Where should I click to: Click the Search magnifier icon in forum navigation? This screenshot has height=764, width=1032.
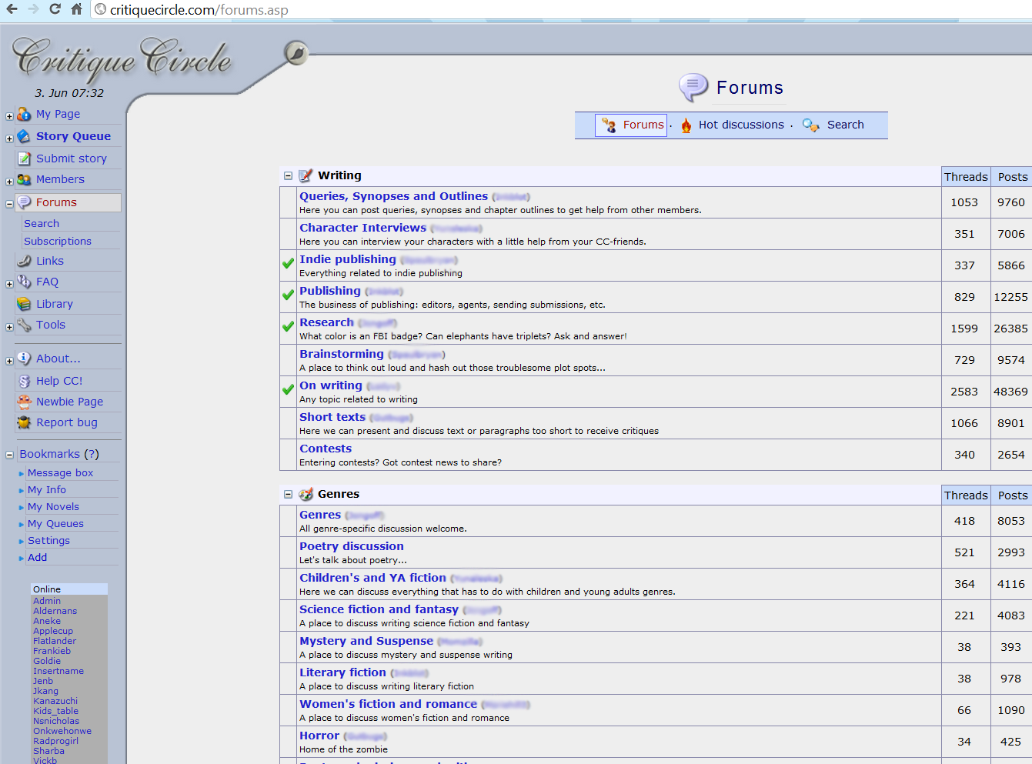coord(810,125)
